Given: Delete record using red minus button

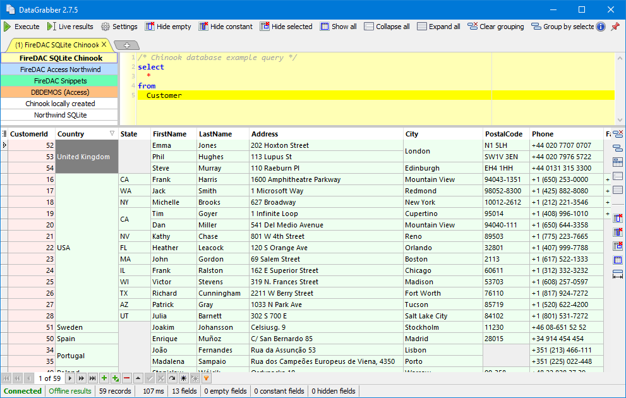Looking at the screenshot, I should [x=126, y=378].
